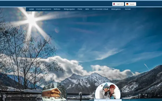Open the Bildergalerie page
162x101 pixels.
coord(116,9)
